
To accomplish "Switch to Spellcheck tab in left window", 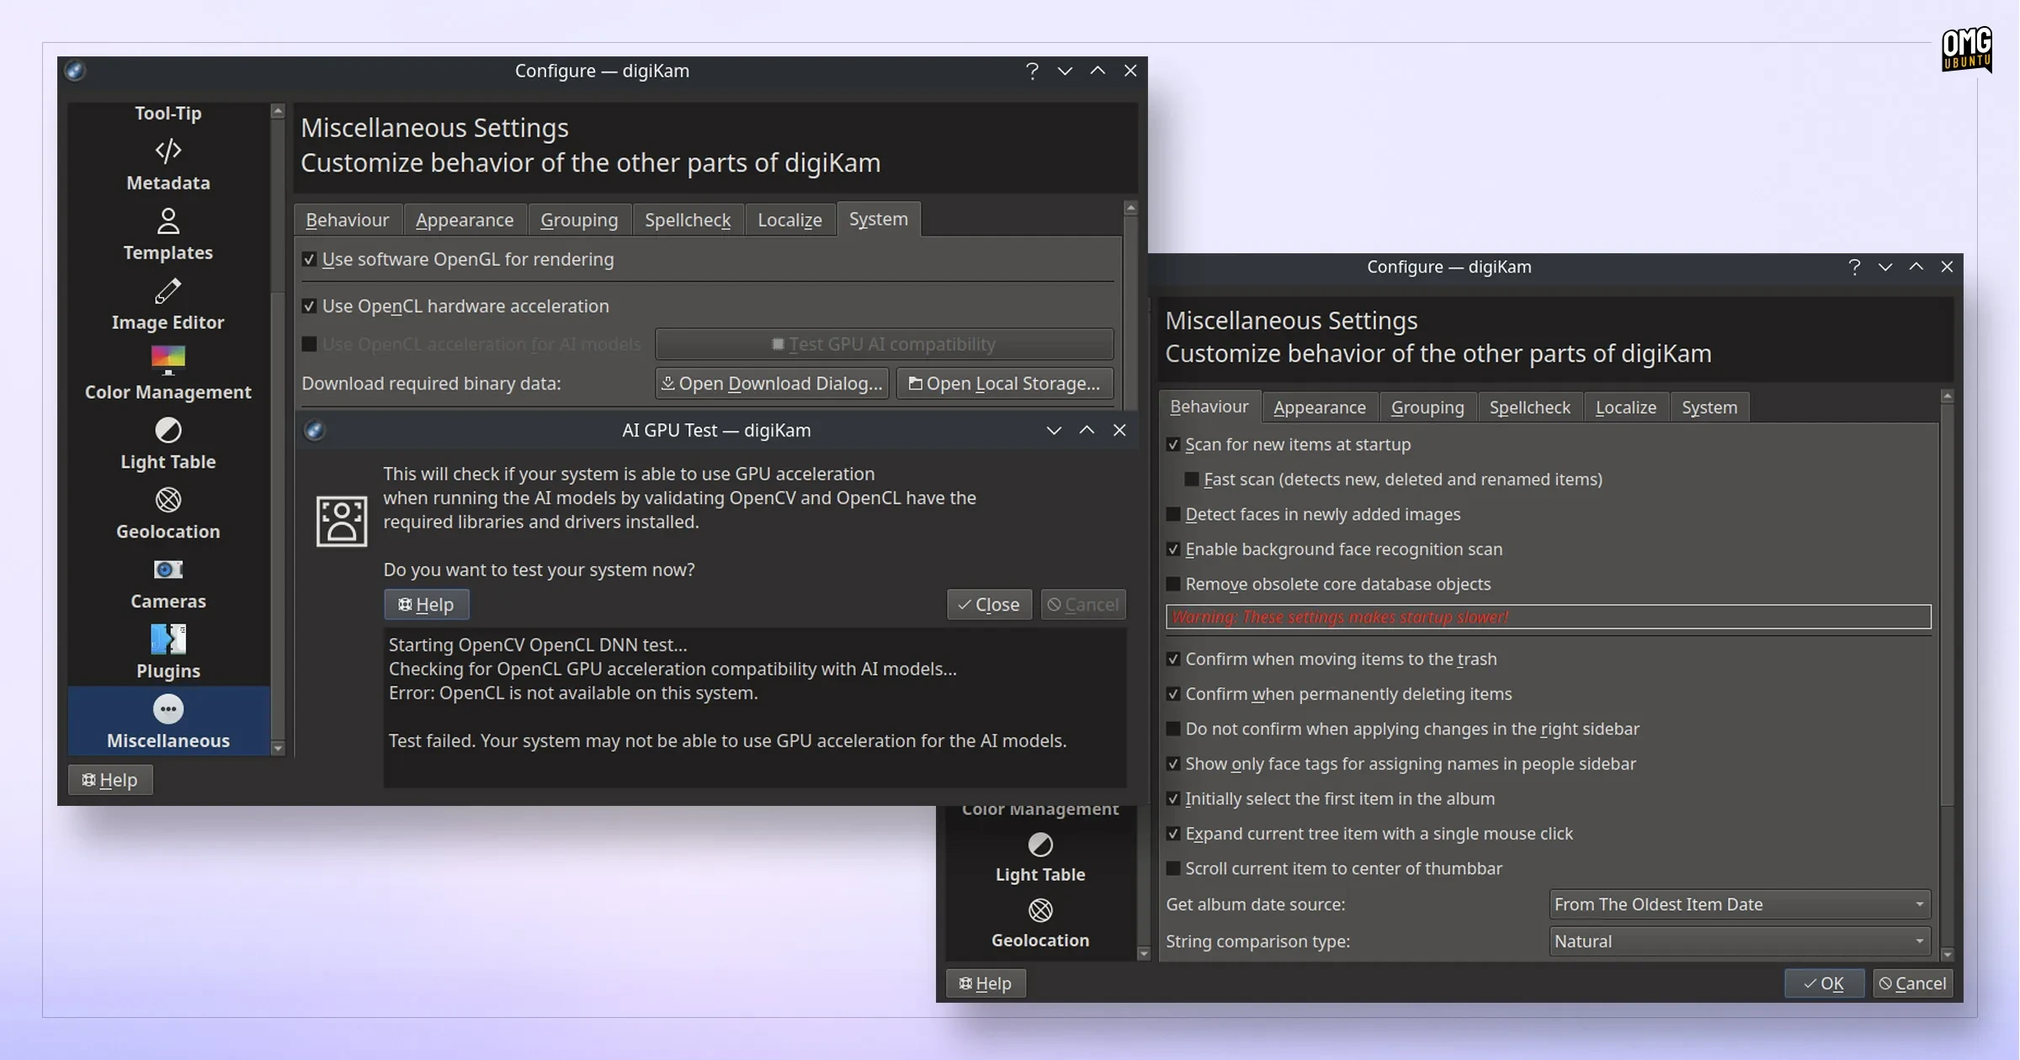I will coord(688,220).
